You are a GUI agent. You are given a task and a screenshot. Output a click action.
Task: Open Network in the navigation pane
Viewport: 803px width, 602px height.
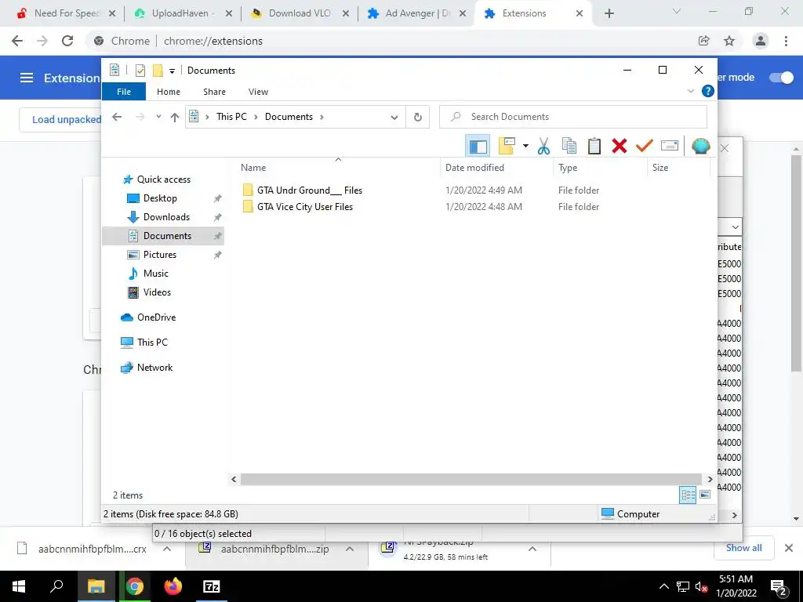point(154,368)
